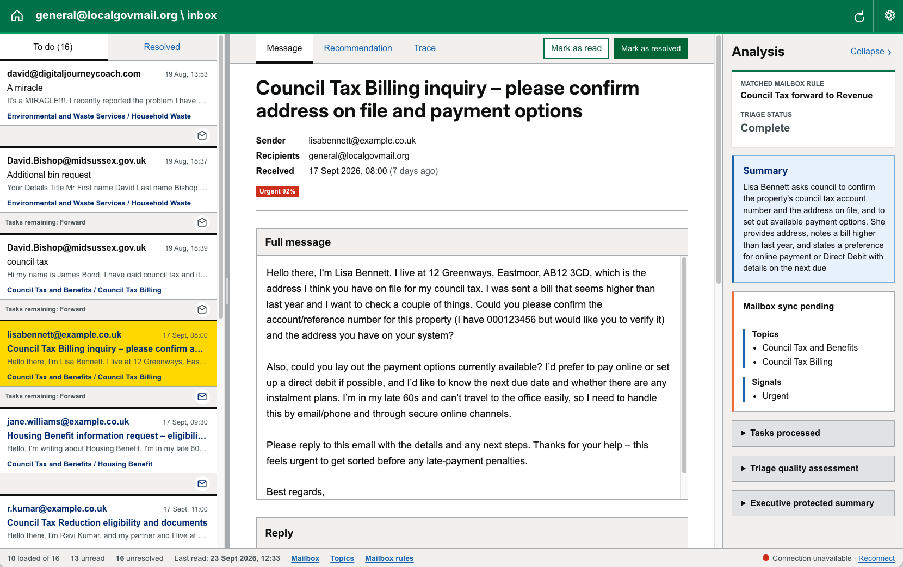Screen dimensions: 903x567
Task: Go to the home icon in header
Action: point(17,16)
